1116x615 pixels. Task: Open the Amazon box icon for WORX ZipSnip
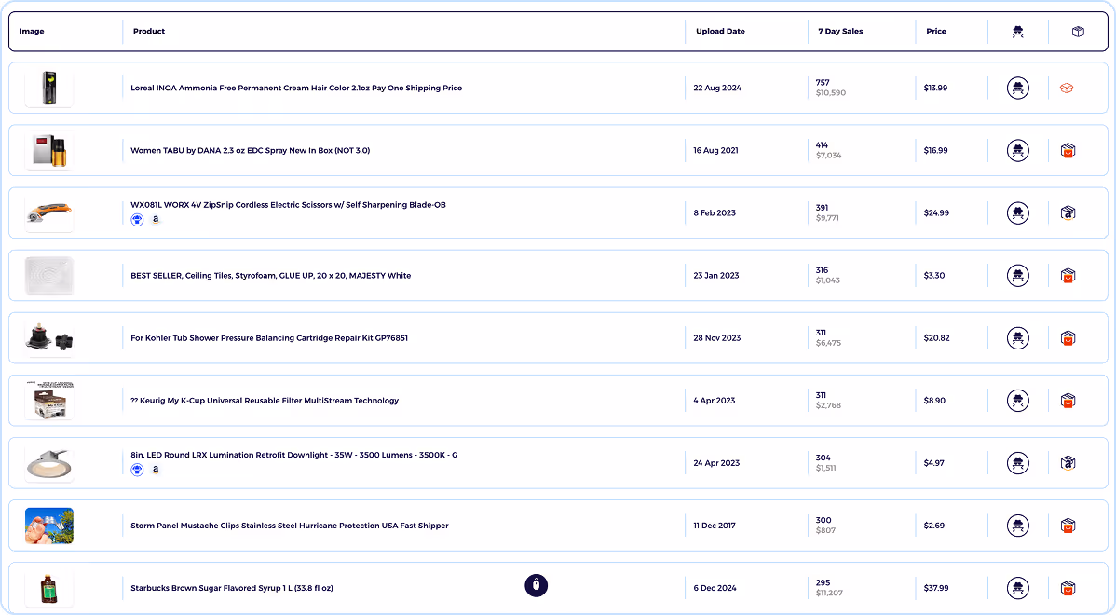click(1068, 212)
